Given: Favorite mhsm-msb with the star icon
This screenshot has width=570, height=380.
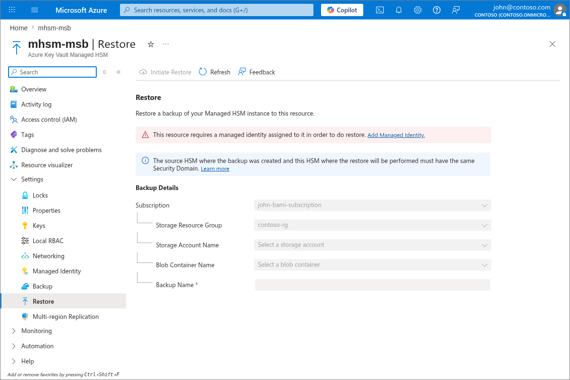Looking at the screenshot, I should click(x=151, y=44).
